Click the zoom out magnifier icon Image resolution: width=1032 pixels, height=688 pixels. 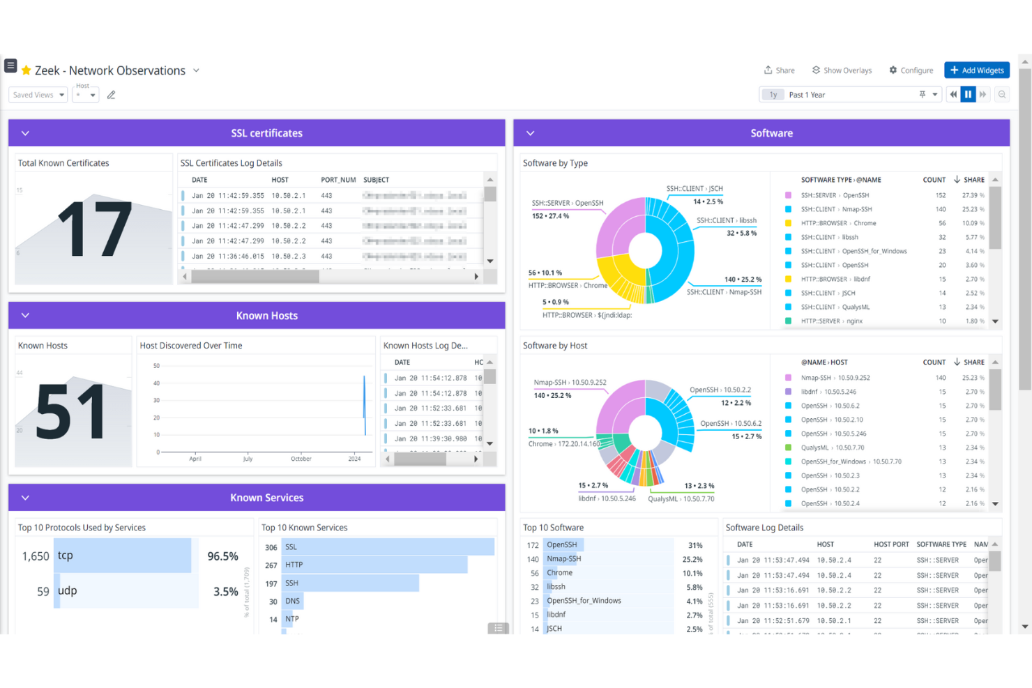[x=1002, y=95]
